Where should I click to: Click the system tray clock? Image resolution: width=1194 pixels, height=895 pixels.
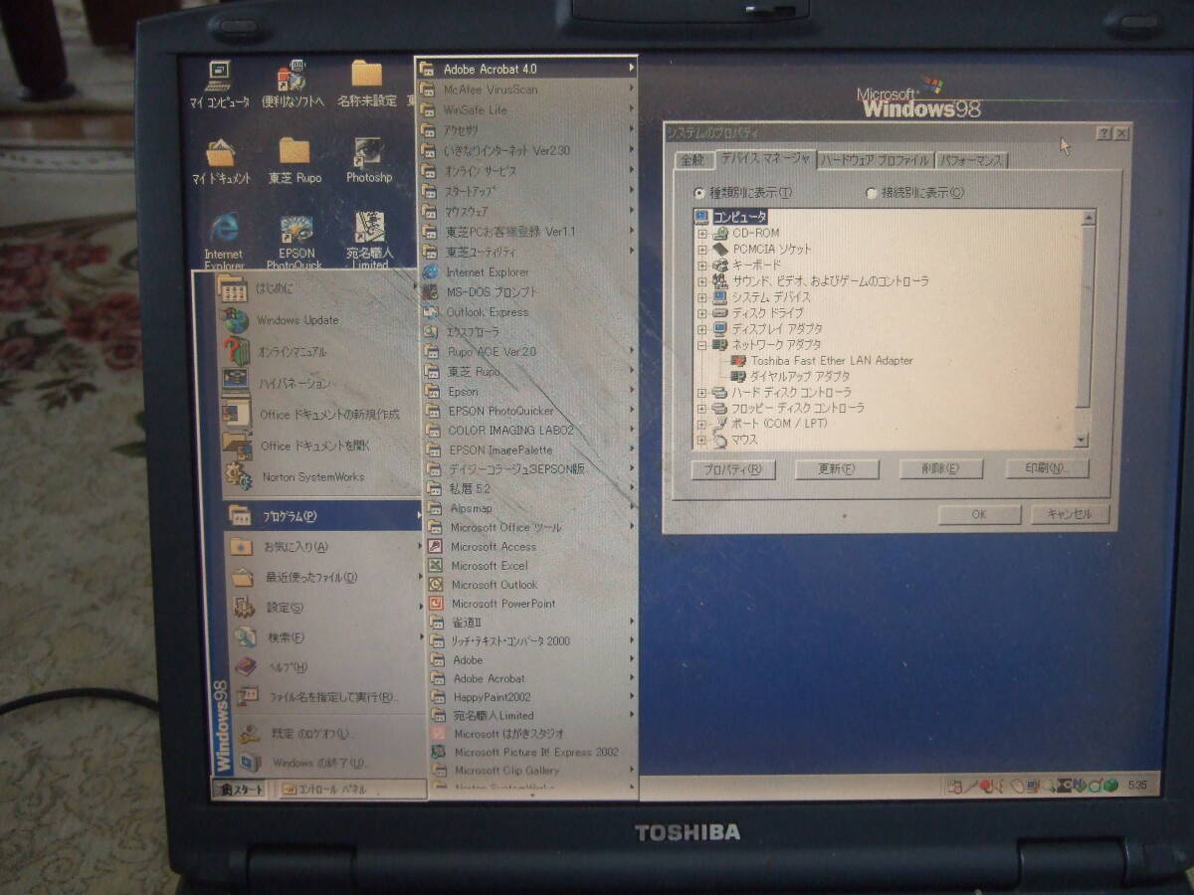coord(1138,786)
